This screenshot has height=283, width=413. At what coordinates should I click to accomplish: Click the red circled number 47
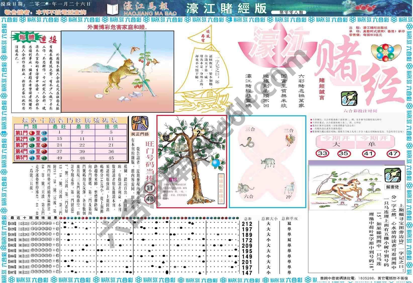[x=393, y=153]
